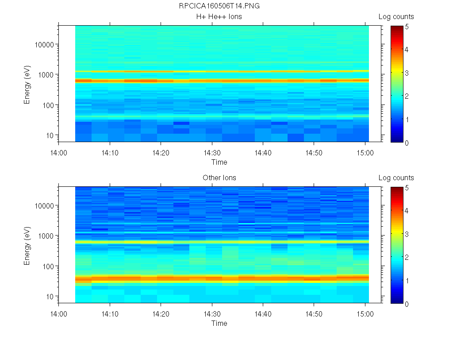The image size is (453, 340).
Task: Click the value 4 on H+ He++ colorbar
Action: tap(407, 50)
